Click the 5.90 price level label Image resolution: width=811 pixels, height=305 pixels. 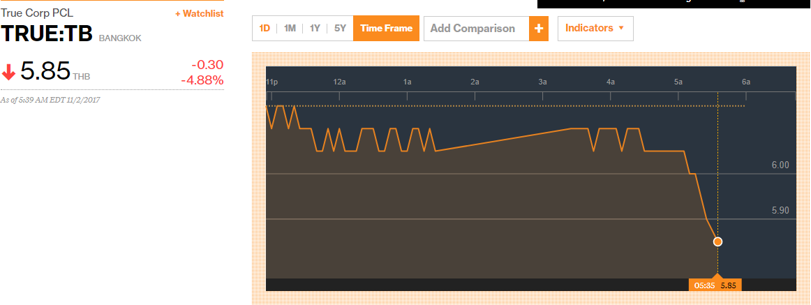pos(780,210)
